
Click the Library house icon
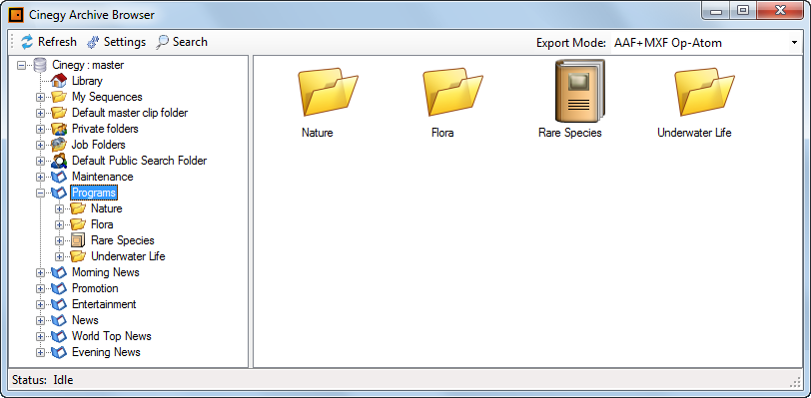[x=59, y=81]
